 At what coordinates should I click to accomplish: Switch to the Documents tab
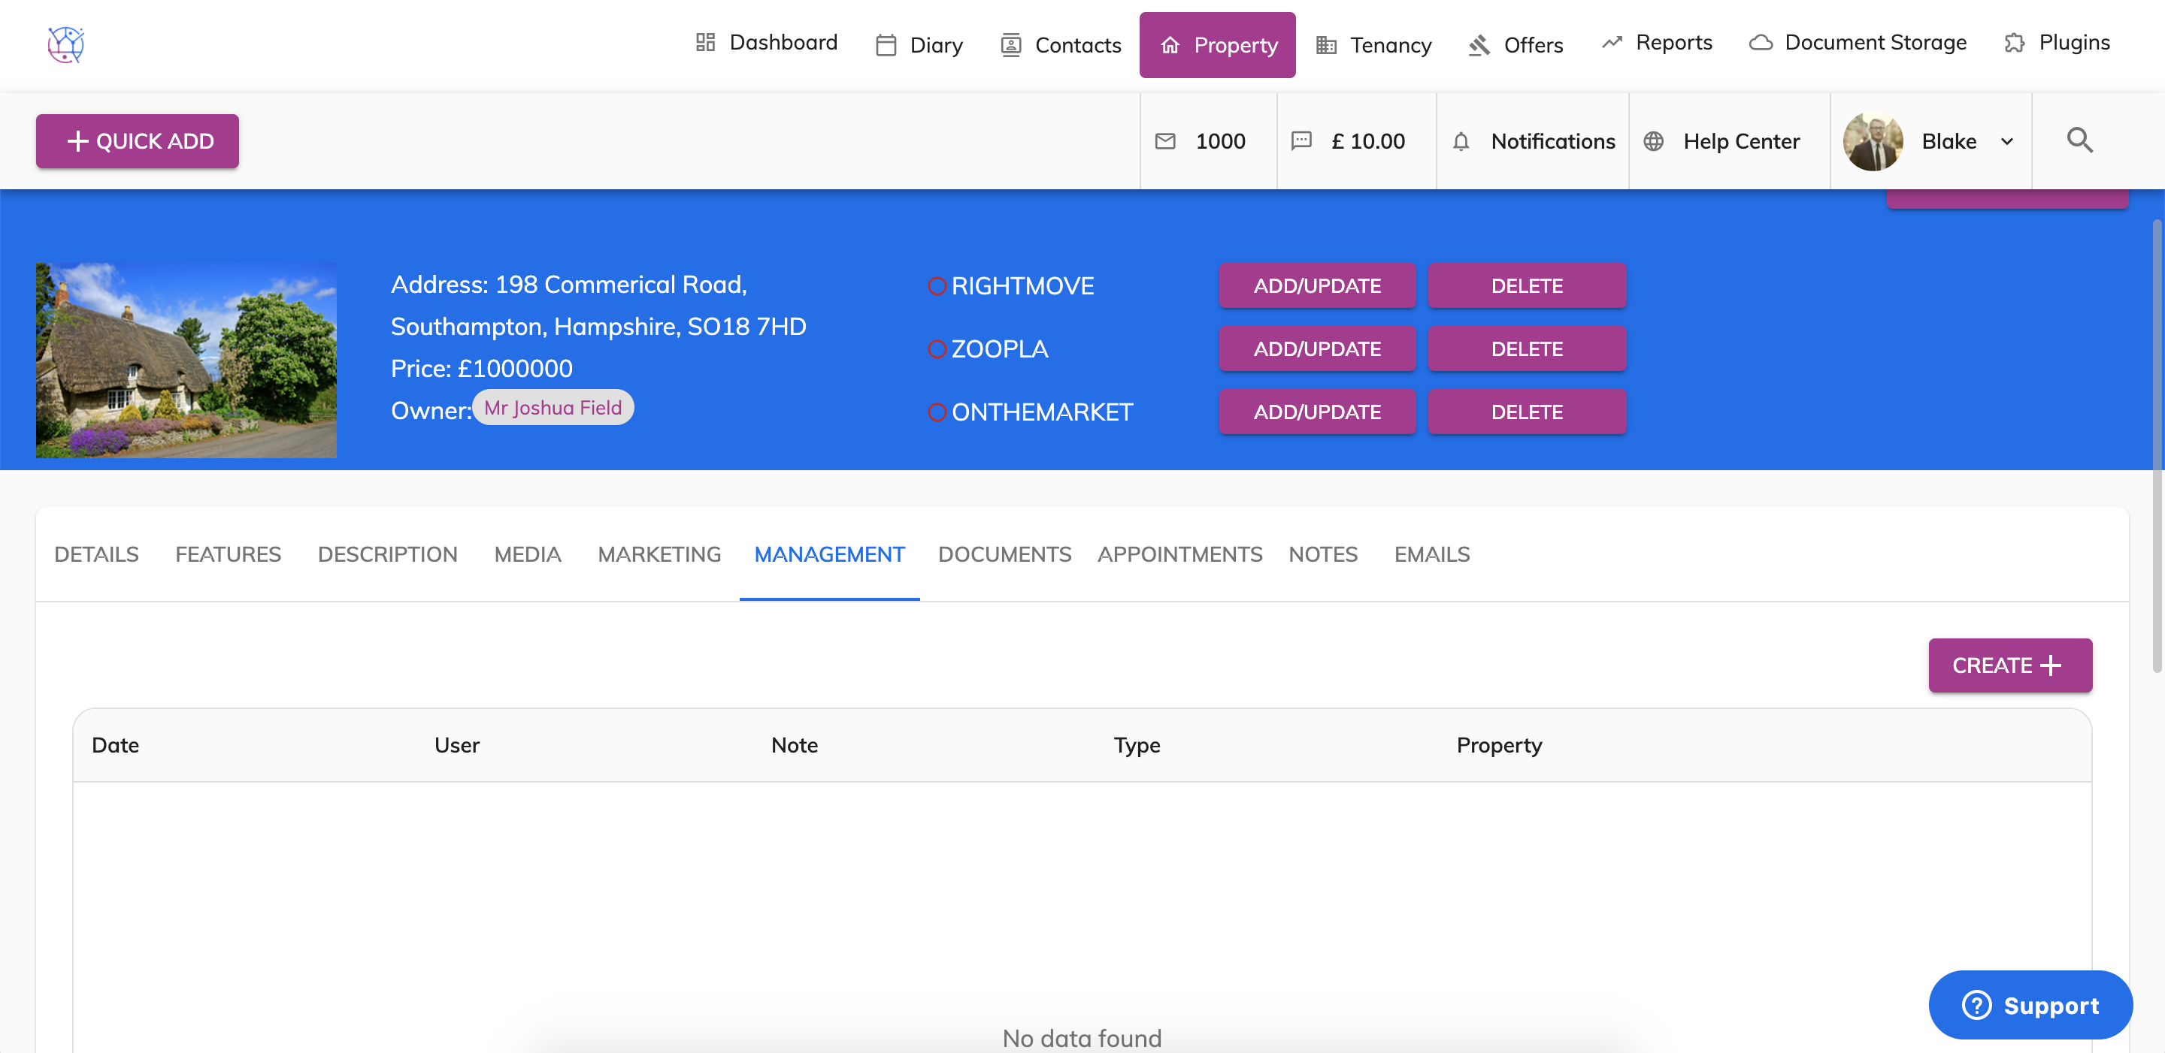(x=1004, y=554)
